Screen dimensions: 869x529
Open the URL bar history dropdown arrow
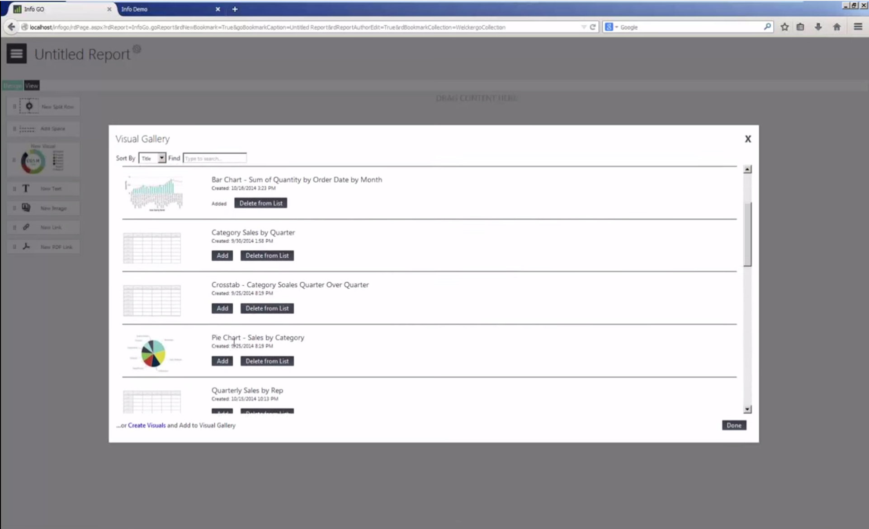pyautogui.click(x=583, y=27)
